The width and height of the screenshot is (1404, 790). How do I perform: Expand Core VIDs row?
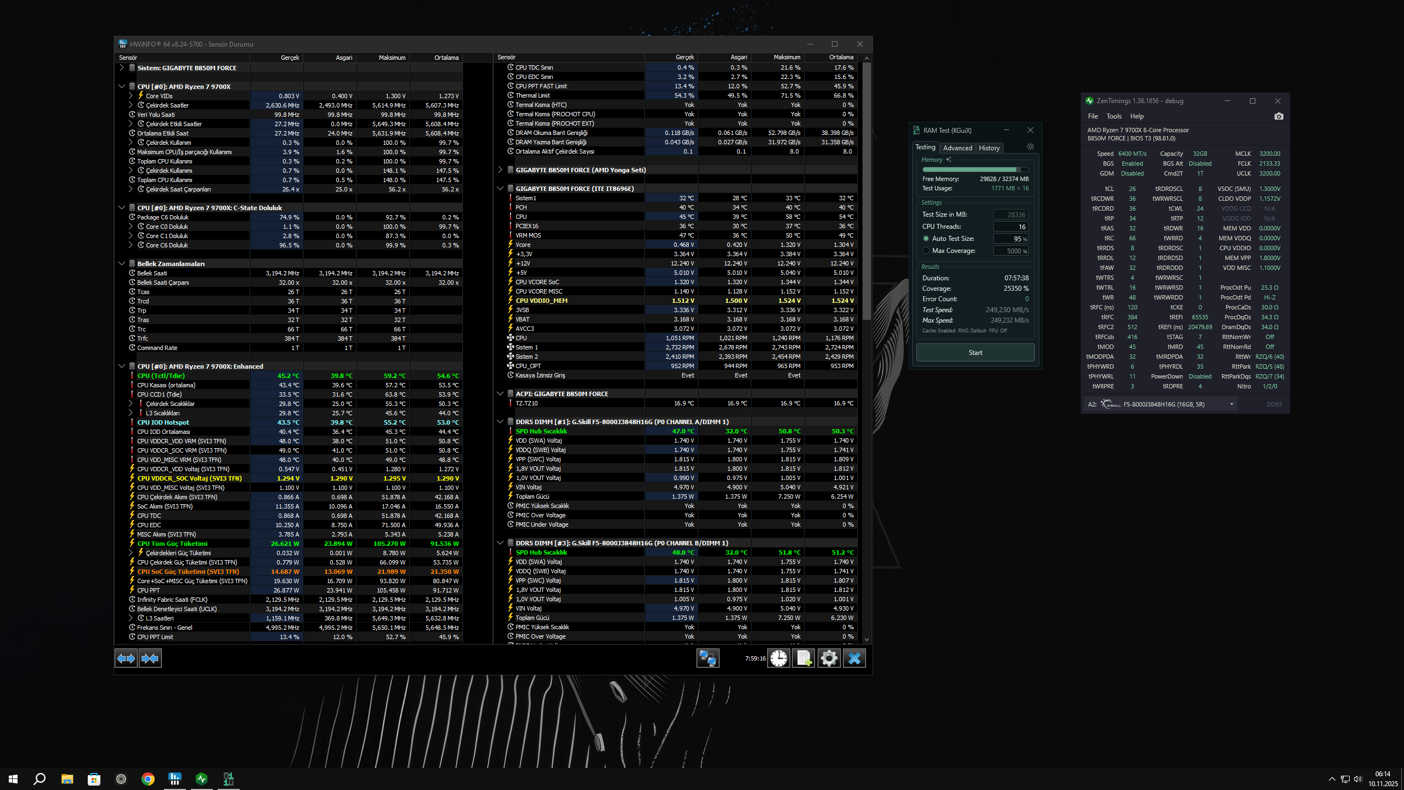131,96
